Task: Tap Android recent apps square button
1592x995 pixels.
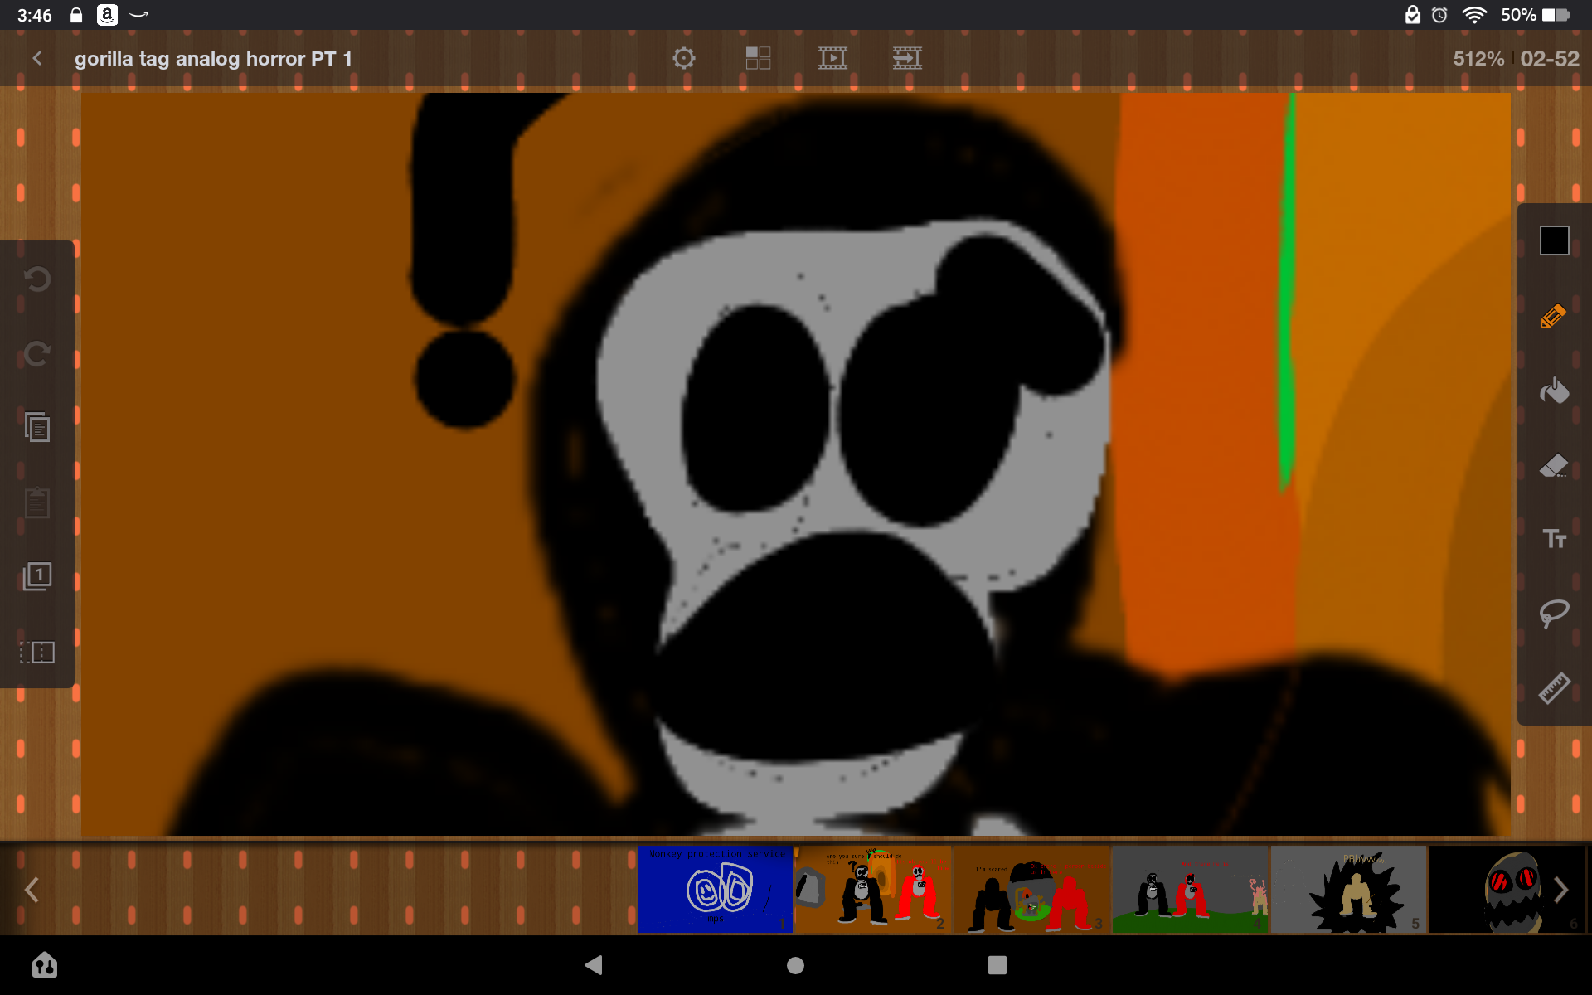Action: pyautogui.click(x=997, y=965)
